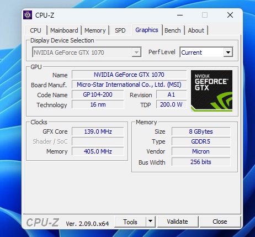Click the greyed-out maximize button

[205, 15]
